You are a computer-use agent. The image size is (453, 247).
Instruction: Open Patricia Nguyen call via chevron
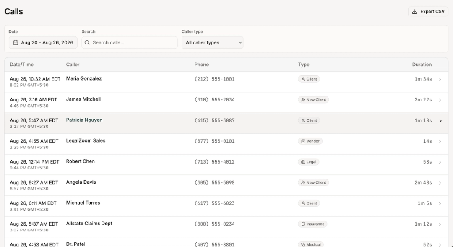(x=440, y=121)
